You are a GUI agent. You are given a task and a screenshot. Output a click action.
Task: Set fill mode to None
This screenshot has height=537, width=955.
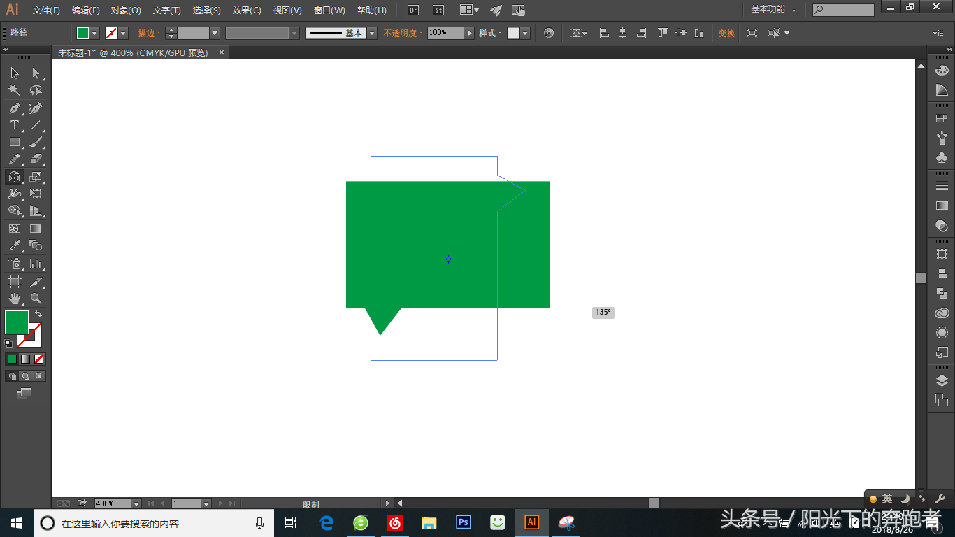[x=39, y=359]
